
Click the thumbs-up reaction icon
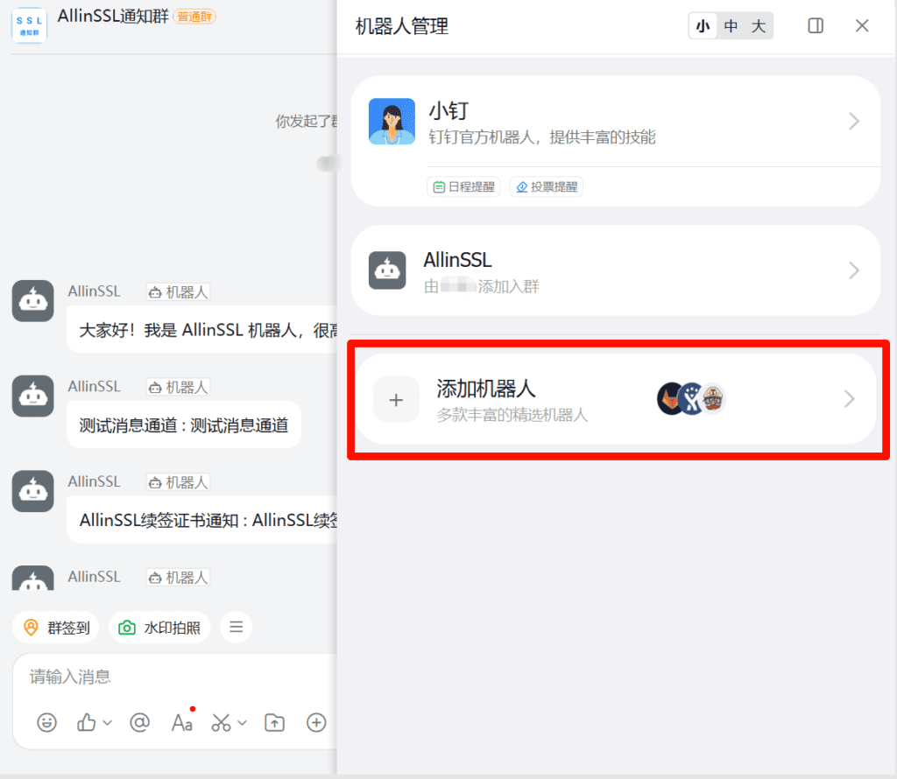(x=87, y=722)
